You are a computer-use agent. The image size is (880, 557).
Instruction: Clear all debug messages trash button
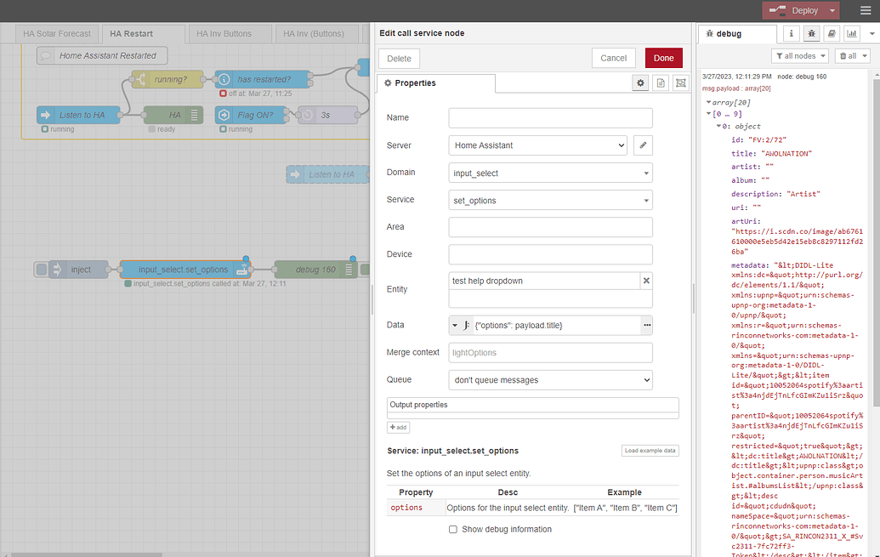(x=848, y=55)
